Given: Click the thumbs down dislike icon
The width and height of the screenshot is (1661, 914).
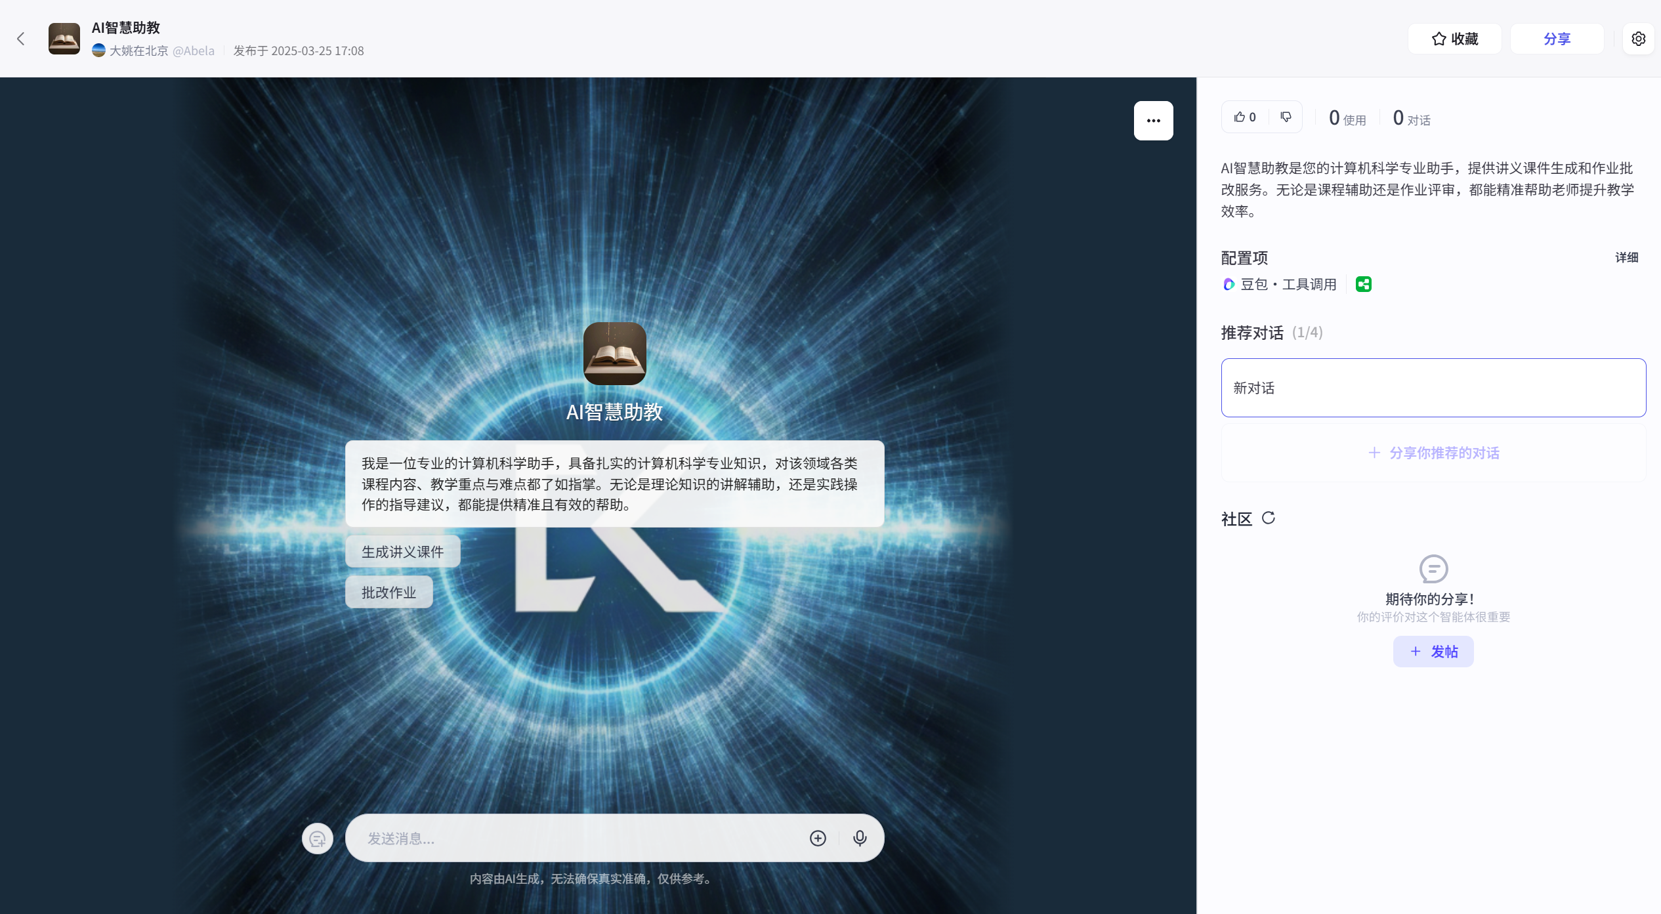Looking at the screenshot, I should (x=1286, y=117).
